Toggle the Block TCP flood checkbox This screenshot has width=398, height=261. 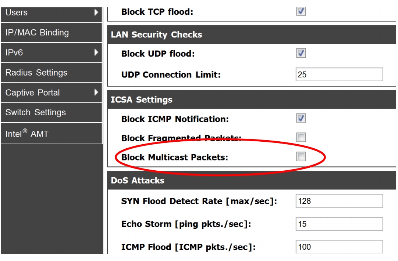[x=301, y=11]
